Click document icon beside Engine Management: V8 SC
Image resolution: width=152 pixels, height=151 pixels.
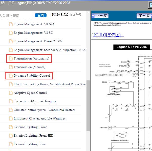[x=11, y=33]
